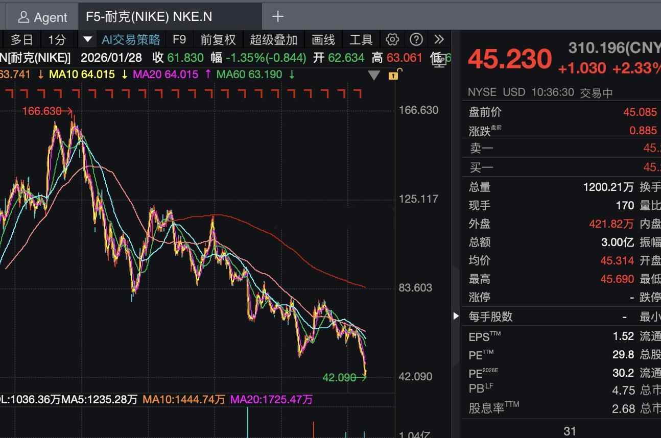Show more toolbar options with double chevron
Screen dimensions: 661x438
coord(439,39)
